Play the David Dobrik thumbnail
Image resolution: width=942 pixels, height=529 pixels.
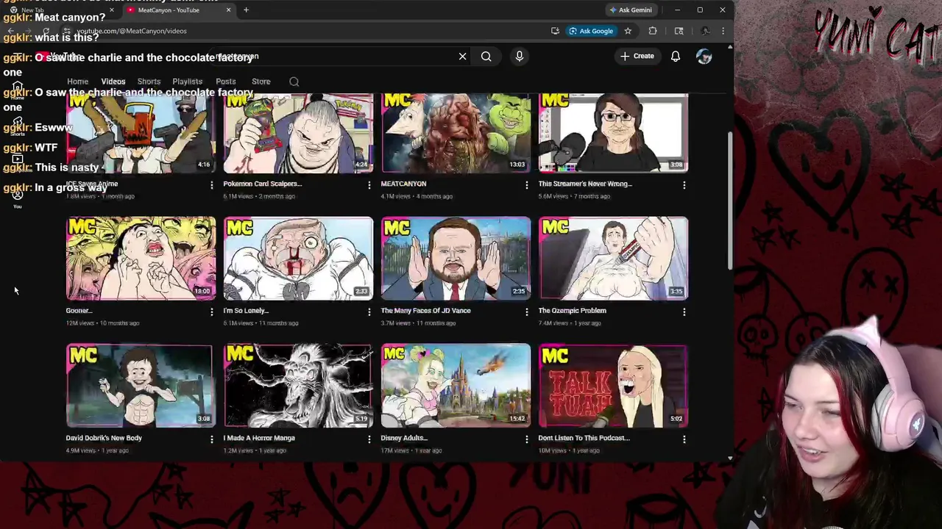click(x=139, y=386)
